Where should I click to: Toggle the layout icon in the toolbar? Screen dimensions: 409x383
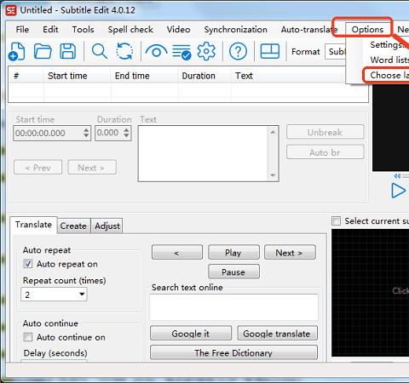coord(270,51)
